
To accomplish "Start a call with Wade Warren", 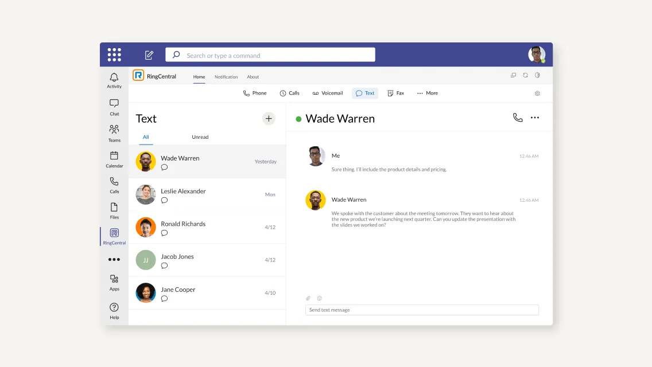I will click(x=518, y=118).
